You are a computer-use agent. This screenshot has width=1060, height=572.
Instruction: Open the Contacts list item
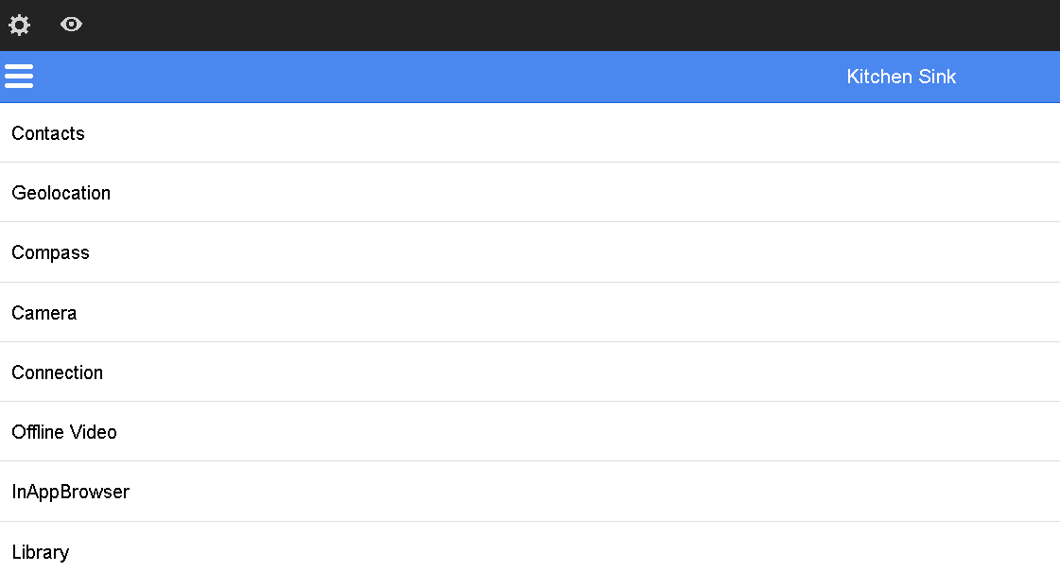click(530, 133)
